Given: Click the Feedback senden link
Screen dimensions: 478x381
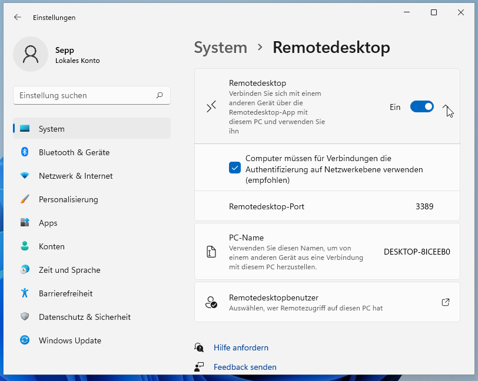Looking at the screenshot, I should point(245,367).
